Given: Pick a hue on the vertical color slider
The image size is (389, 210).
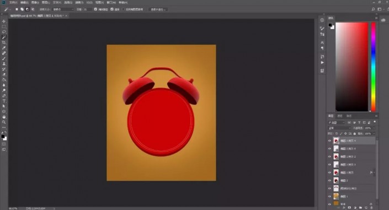Looking at the screenshot, I should tap(373, 67).
